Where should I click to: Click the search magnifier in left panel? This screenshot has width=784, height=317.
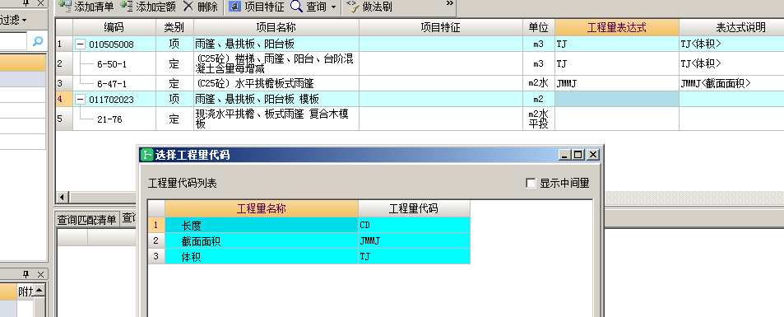38,41
